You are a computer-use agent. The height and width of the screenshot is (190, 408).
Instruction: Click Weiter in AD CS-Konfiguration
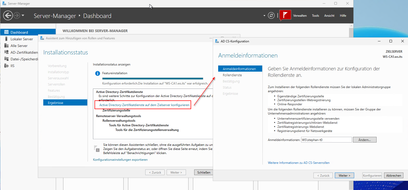(x=344, y=176)
